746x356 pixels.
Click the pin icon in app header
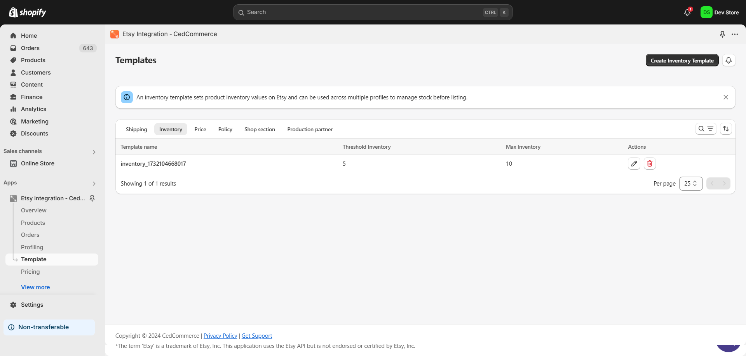click(x=722, y=34)
